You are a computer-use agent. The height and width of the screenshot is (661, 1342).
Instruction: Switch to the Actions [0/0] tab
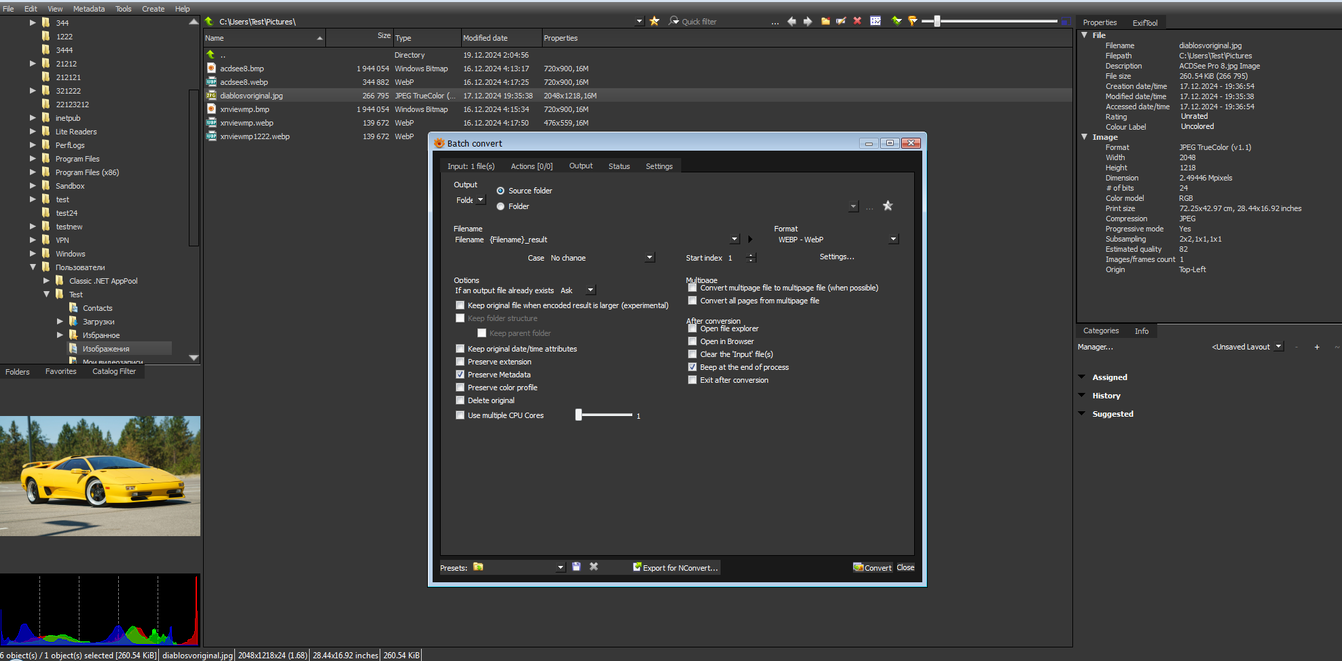click(531, 166)
